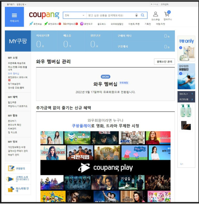199x204 pixels.
Task: Click the 로그아웃 button
Action: [154, 4]
